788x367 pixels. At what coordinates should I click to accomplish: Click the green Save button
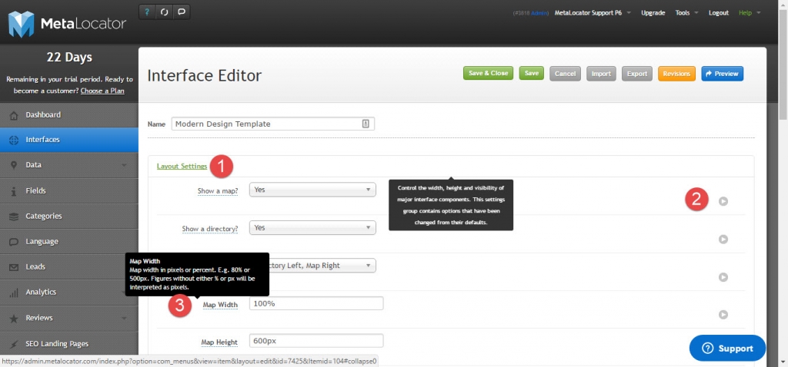pos(532,73)
